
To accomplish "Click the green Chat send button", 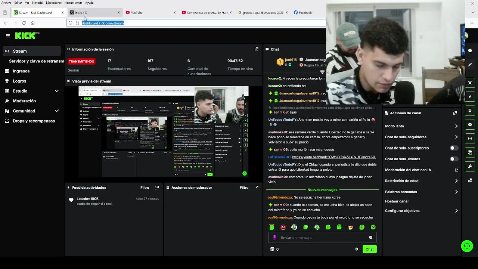I will [369, 249].
